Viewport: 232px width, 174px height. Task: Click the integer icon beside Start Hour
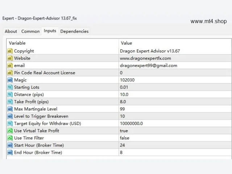pyautogui.click(x=10, y=145)
